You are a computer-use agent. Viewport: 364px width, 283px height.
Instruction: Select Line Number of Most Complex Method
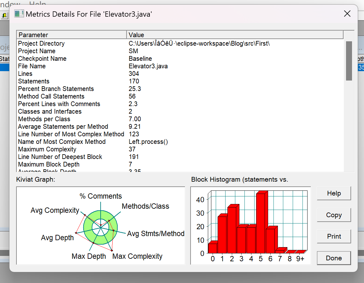(x=180, y=134)
